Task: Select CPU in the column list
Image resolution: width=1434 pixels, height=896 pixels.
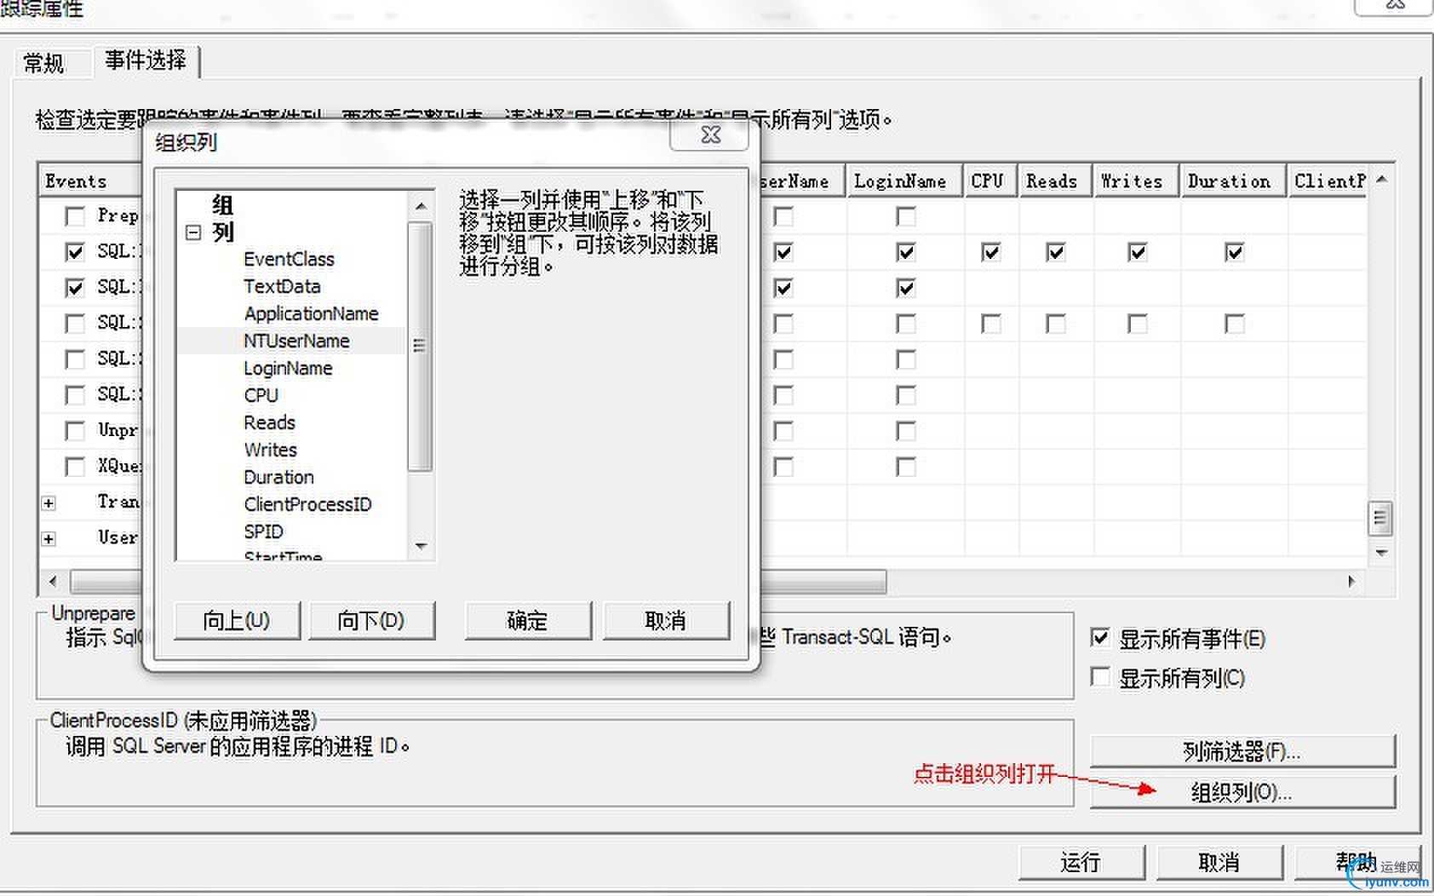Action: tap(261, 395)
